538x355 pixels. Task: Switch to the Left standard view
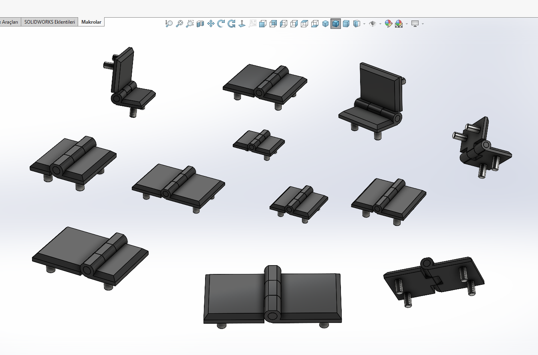click(284, 24)
